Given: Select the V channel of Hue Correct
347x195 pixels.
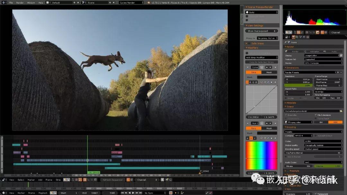Looking at the screenshot, I should point(255,138).
